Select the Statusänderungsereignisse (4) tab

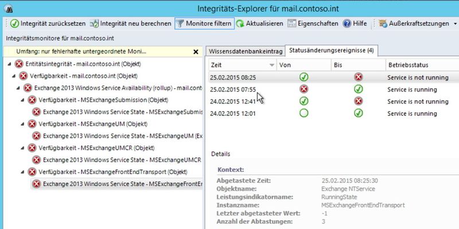point(332,50)
